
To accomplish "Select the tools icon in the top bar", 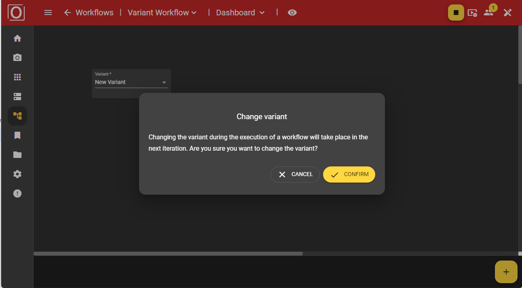I will tap(507, 13).
